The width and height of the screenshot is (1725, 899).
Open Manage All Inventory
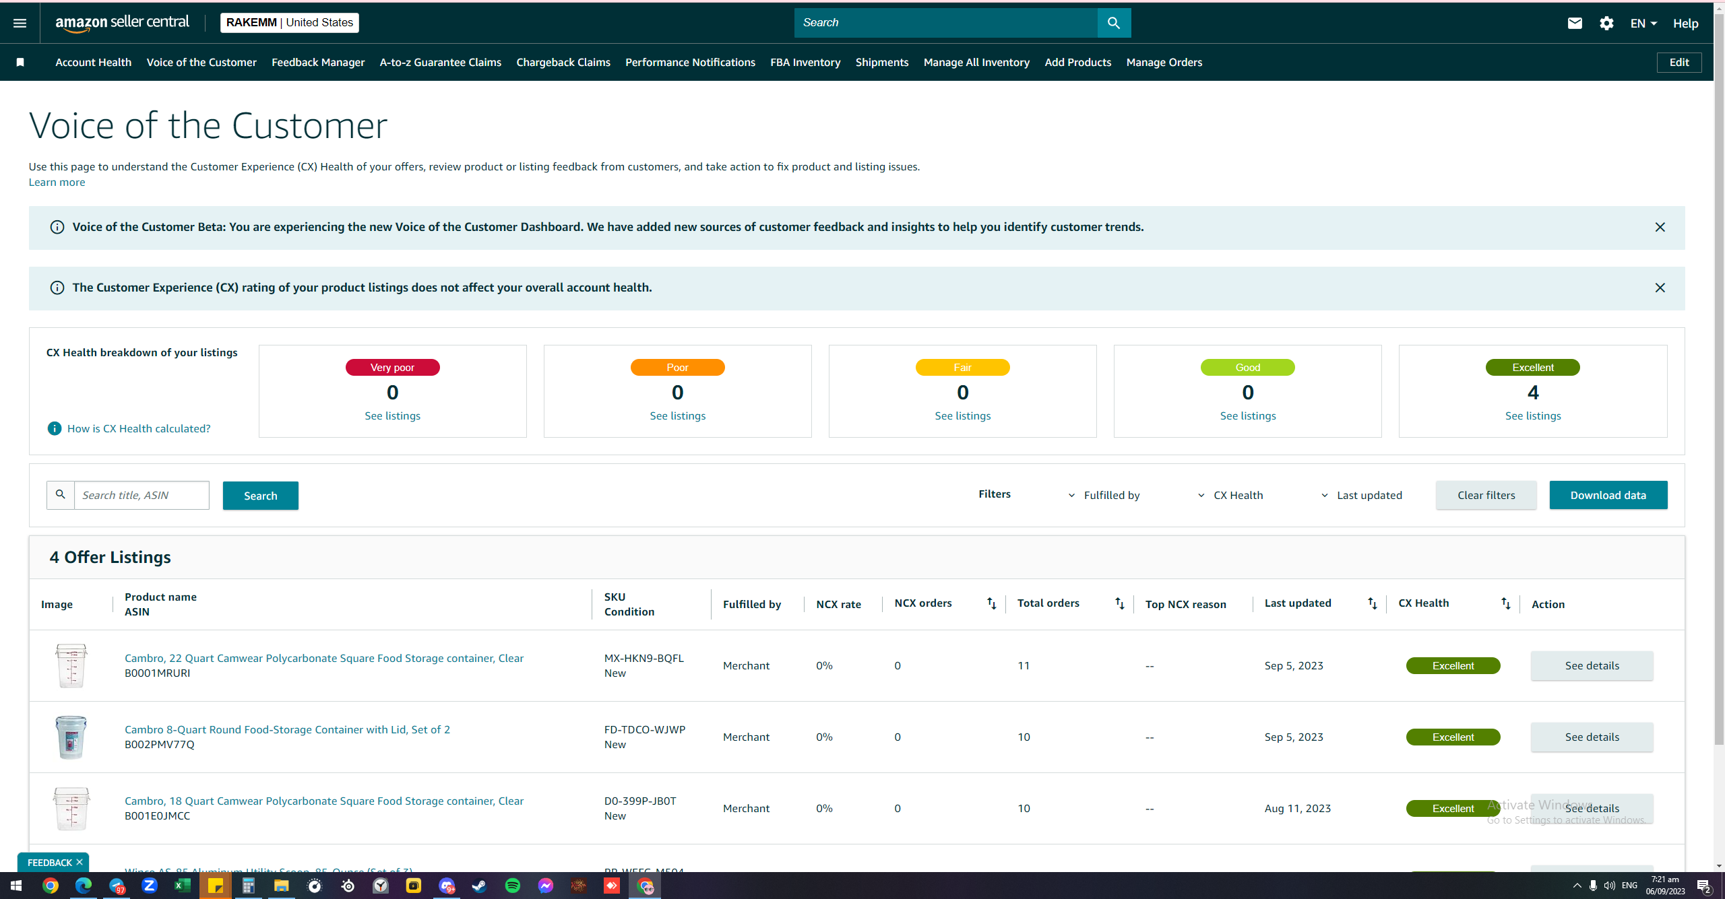[976, 62]
